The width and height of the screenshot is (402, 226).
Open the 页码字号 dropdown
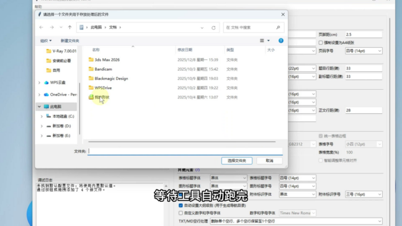(364, 51)
